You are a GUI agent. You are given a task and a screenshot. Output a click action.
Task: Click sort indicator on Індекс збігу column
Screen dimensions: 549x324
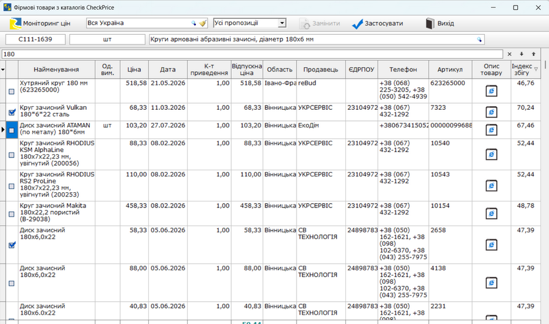tap(536, 70)
